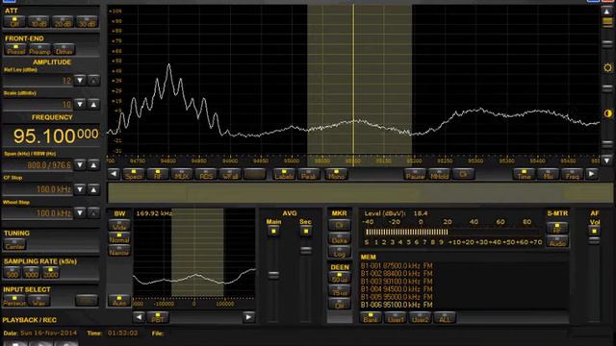
Task: Switch the display to MUX view
Action: 182,174
